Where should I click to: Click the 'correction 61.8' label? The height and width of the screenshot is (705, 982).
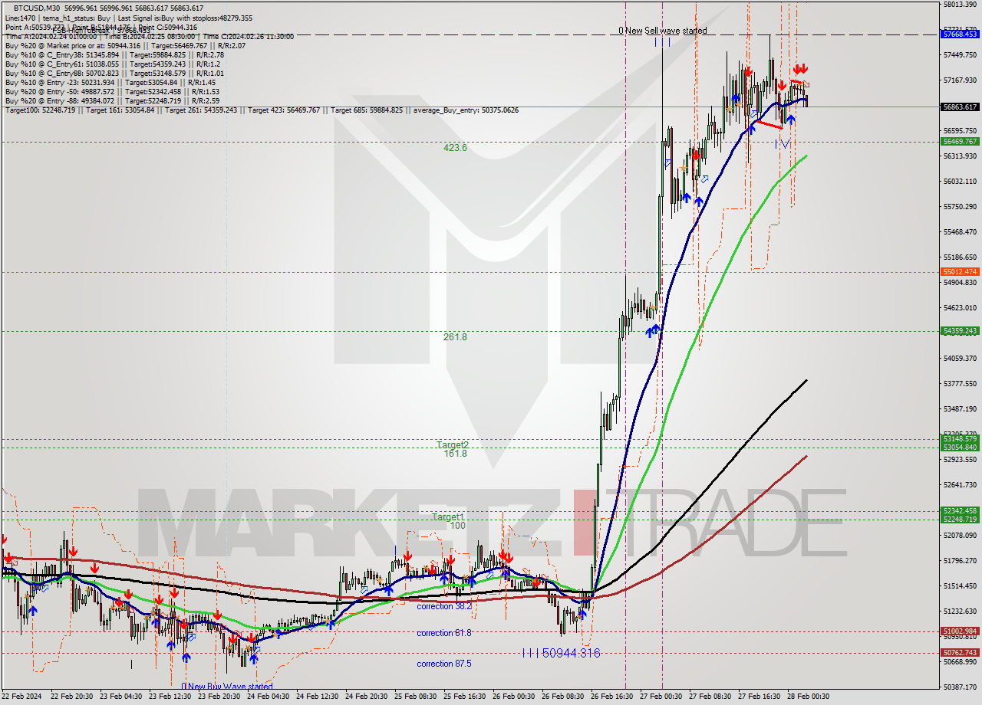(444, 633)
